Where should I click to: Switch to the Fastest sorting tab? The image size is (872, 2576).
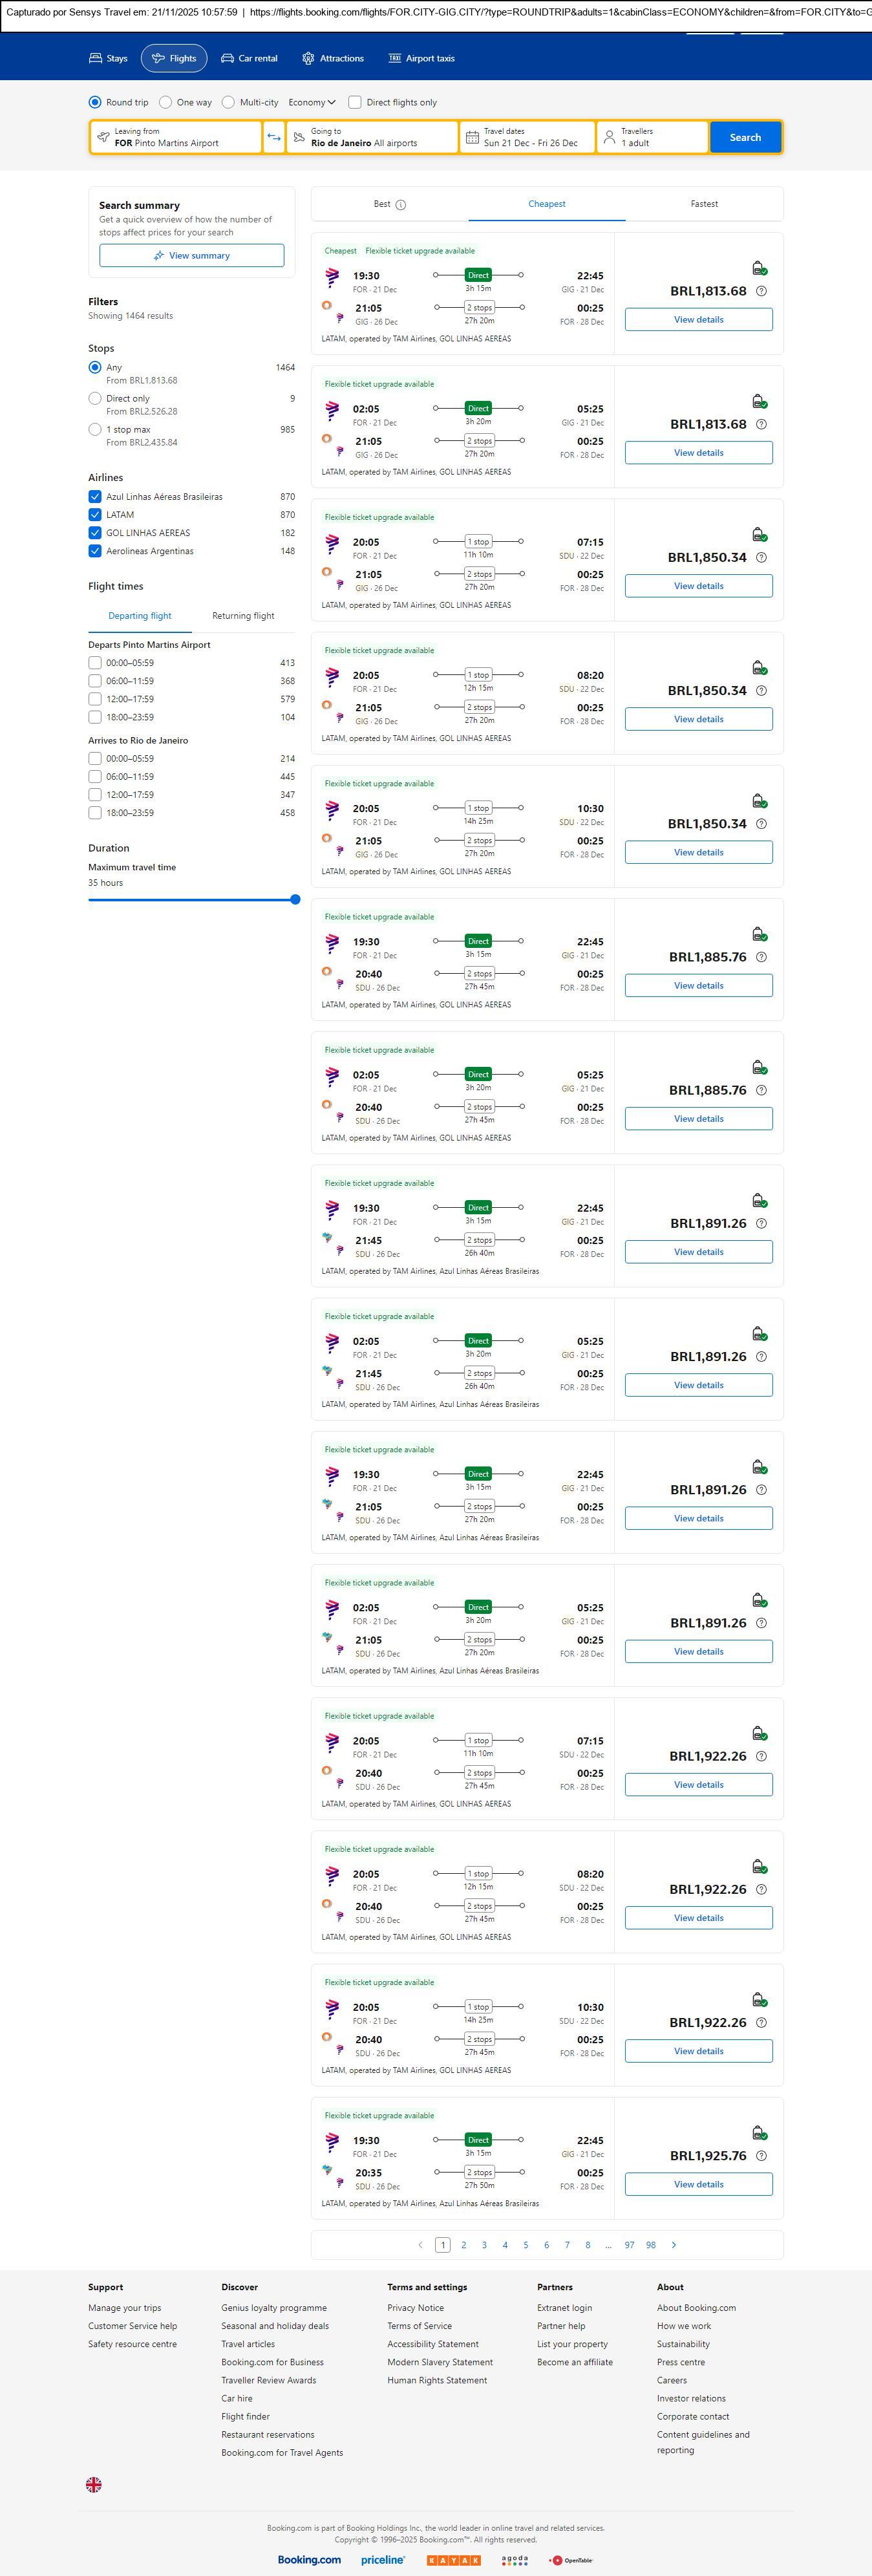704,204
